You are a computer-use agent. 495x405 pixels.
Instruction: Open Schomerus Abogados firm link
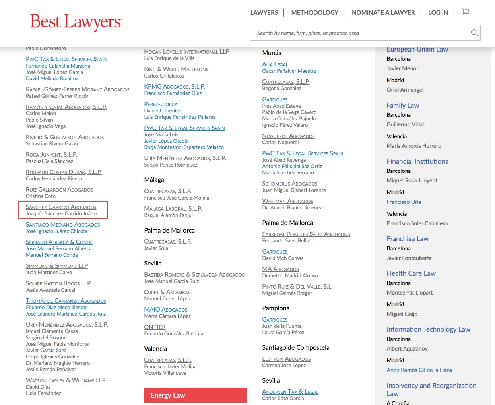tap(289, 184)
